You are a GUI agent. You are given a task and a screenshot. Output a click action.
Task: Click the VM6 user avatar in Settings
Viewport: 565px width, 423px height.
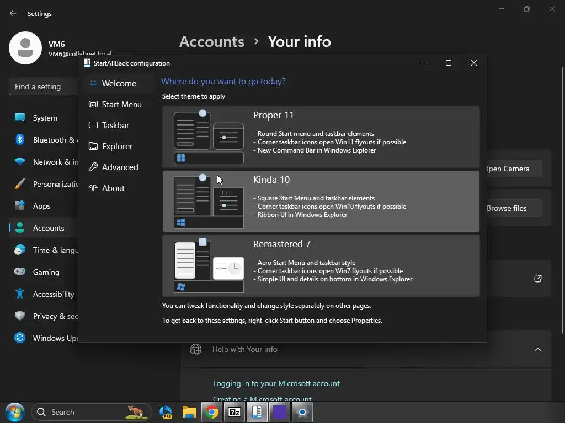click(25, 48)
